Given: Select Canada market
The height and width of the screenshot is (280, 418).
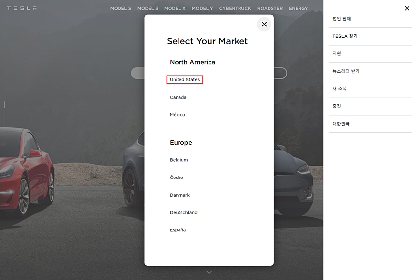Looking at the screenshot, I should pyautogui.click(x=178, y=97).
